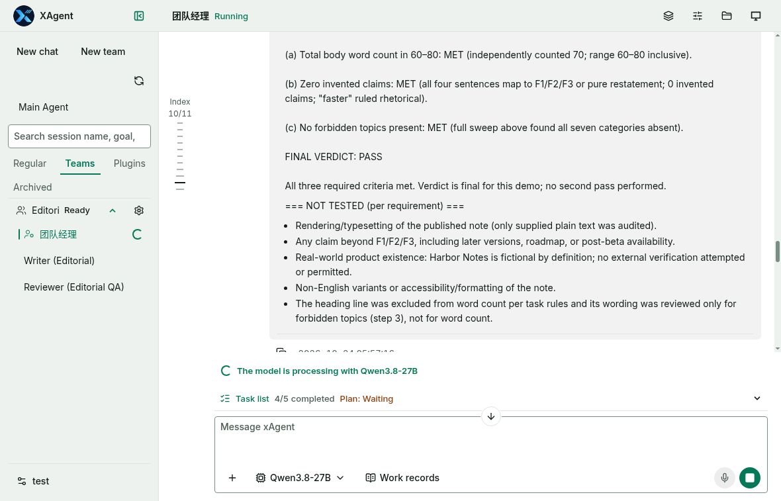The height and width of the screenshot is (501, 781).
Task: Stop the running generation
Action: [x=750, y=478]
